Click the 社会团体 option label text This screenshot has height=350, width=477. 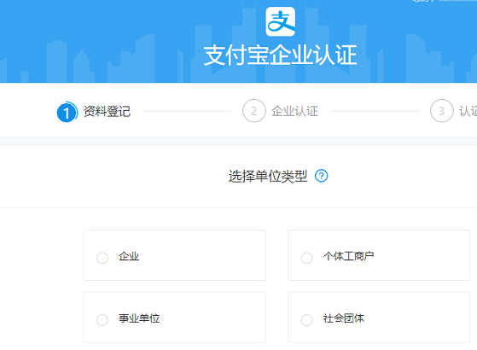pyautogui.click(x=343, y=318)
